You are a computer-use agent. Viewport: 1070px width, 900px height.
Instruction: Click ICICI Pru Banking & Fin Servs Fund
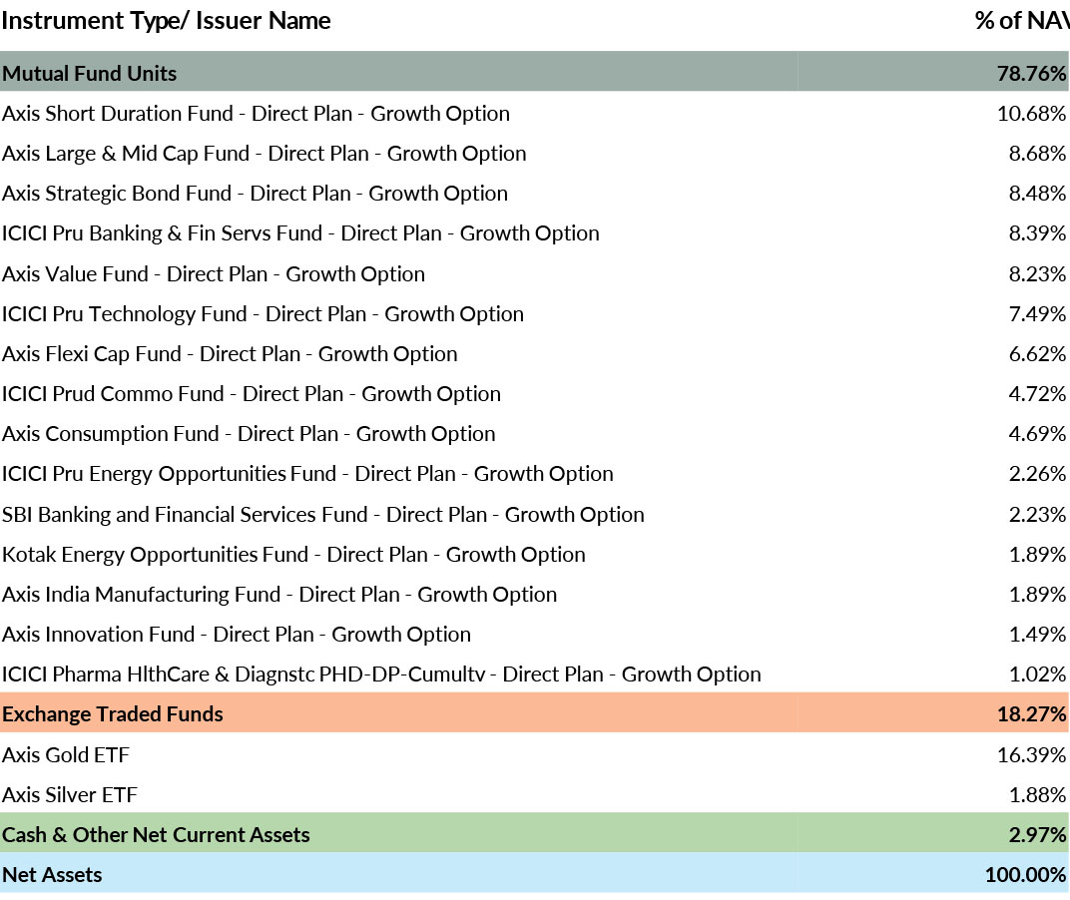(300, 233)
